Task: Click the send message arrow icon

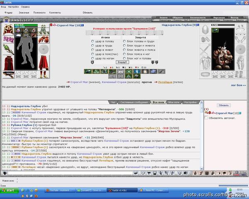Action: pyautogui.click(x=136, y=173)
